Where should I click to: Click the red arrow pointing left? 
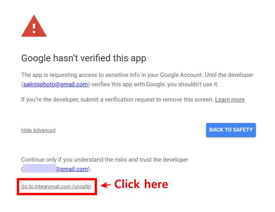106,185
